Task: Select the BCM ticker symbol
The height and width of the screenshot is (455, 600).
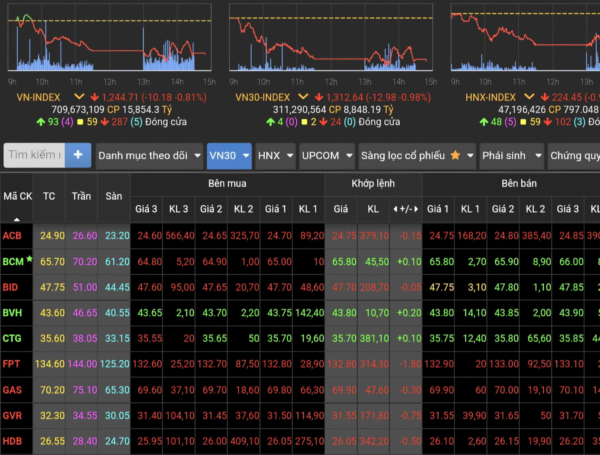Action: click(13, 262)
